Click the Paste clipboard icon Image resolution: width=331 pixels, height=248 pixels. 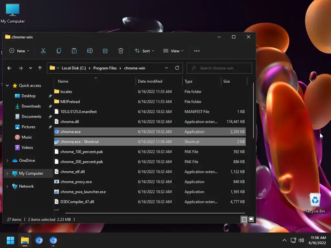click(74, 51)
